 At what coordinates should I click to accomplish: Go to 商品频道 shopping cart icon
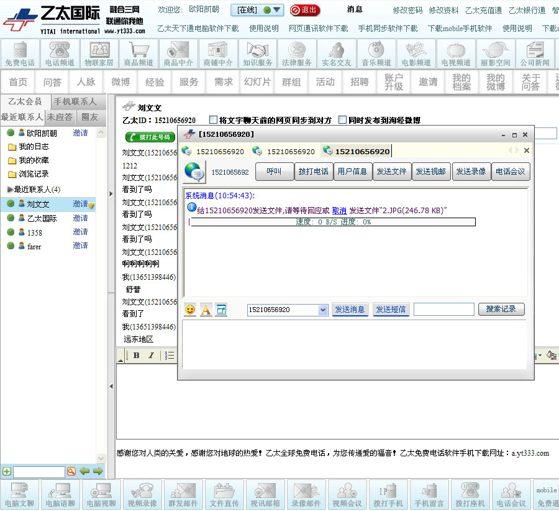pos(139,54)
